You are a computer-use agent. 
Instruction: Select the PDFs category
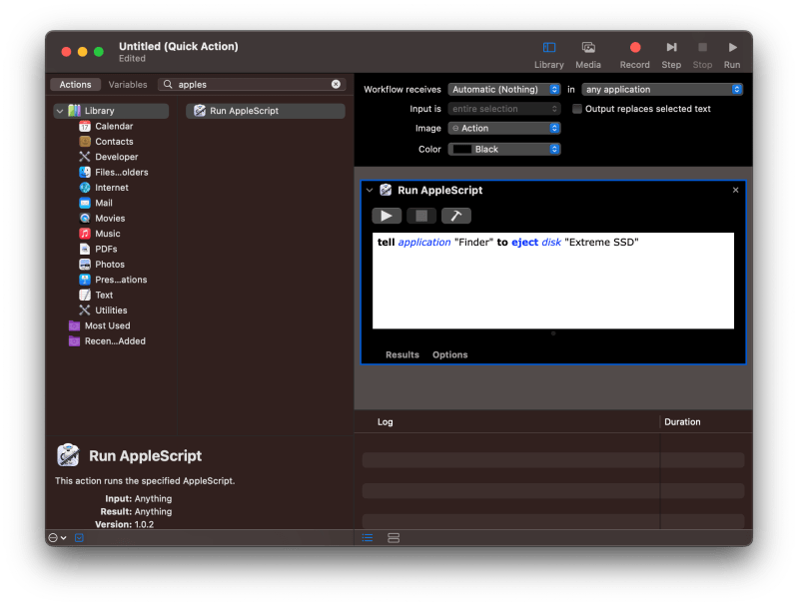(106, 249)
